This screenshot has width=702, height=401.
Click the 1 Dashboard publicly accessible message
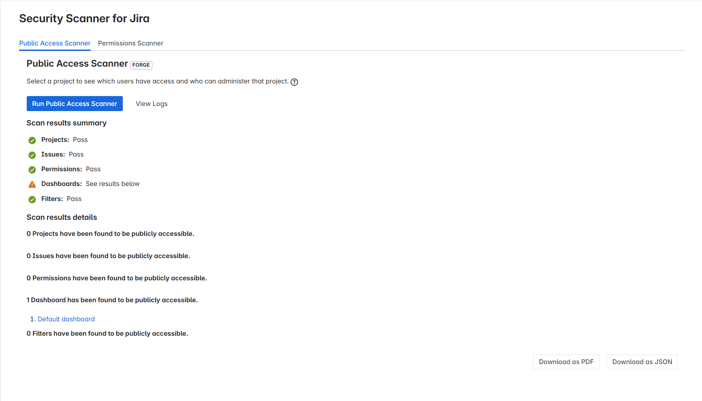112,300
